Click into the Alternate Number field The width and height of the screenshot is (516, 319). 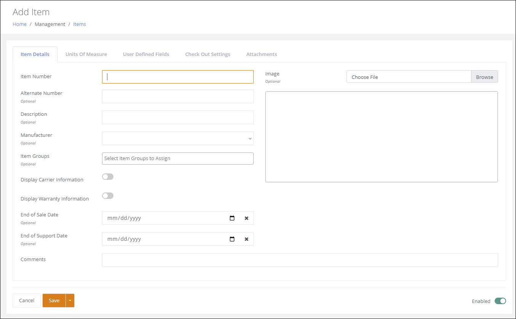click(178, 96)
